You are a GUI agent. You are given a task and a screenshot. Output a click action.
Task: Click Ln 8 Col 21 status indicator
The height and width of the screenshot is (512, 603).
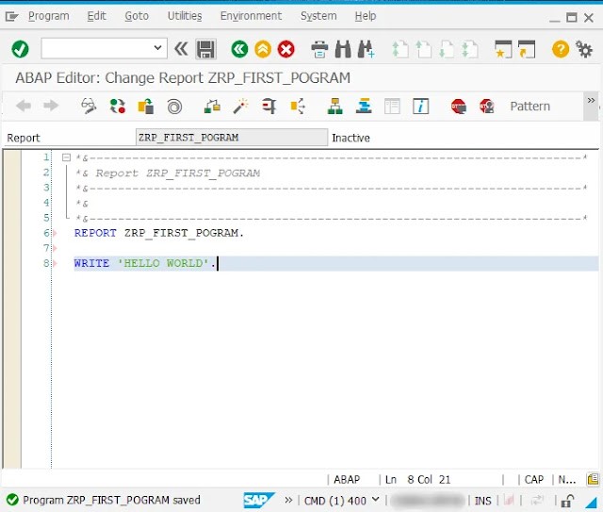(417, 480)
